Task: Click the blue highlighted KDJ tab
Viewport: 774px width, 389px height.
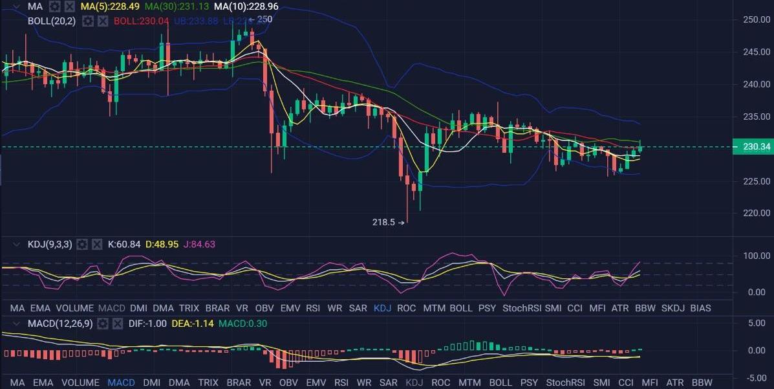Action: pyautogui.click(x=382, y=308)
